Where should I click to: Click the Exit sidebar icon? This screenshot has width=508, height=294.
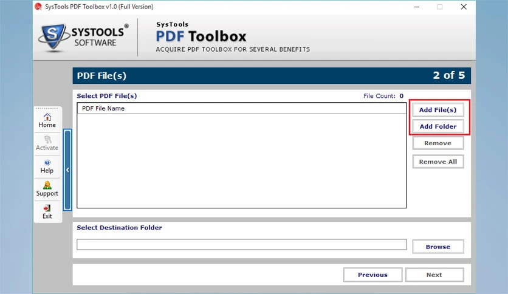47,208
